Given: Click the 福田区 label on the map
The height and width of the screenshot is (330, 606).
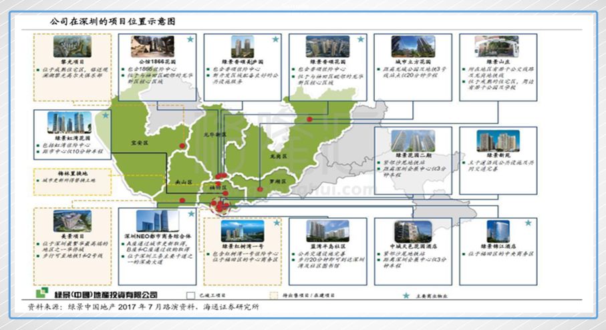Looking at the screenshot, I should click(x=218, y=188).
